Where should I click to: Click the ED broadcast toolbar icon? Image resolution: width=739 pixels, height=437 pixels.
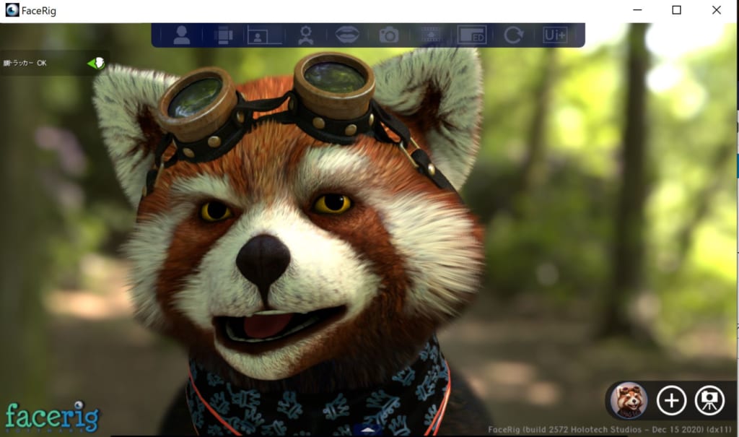point(472,35)
